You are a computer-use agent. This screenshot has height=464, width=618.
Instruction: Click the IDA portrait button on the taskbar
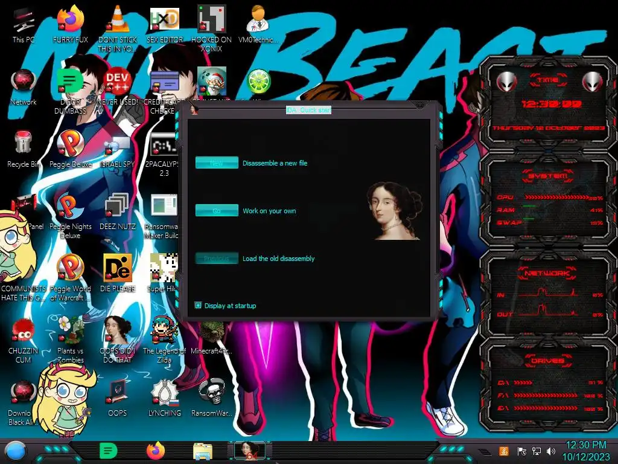(250, 451)
